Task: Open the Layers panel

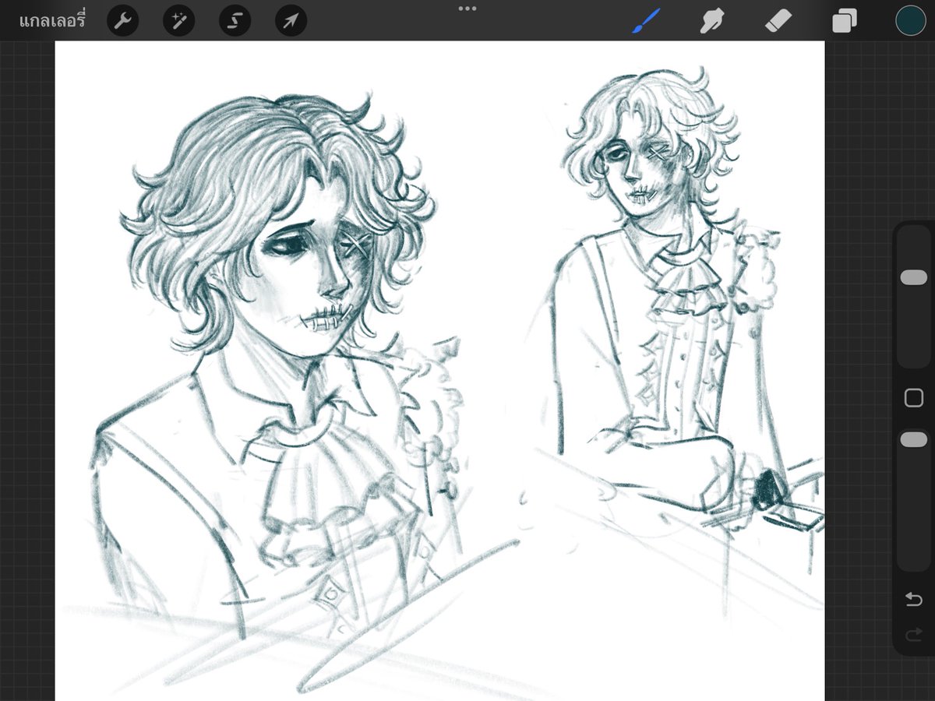Action: (x=844, y=21)
